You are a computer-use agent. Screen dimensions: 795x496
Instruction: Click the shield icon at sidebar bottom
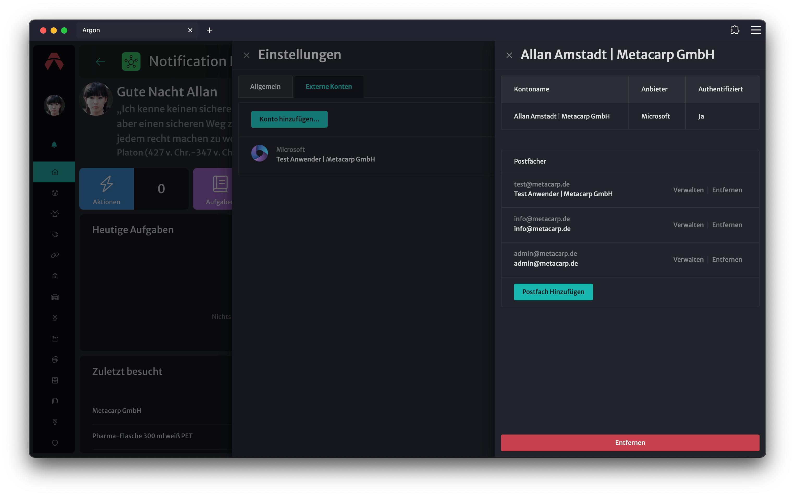coord(55,443)
